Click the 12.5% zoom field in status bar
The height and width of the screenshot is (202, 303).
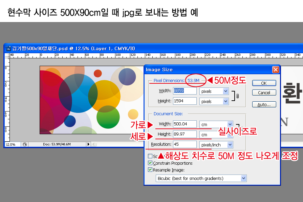pos(13,144)
